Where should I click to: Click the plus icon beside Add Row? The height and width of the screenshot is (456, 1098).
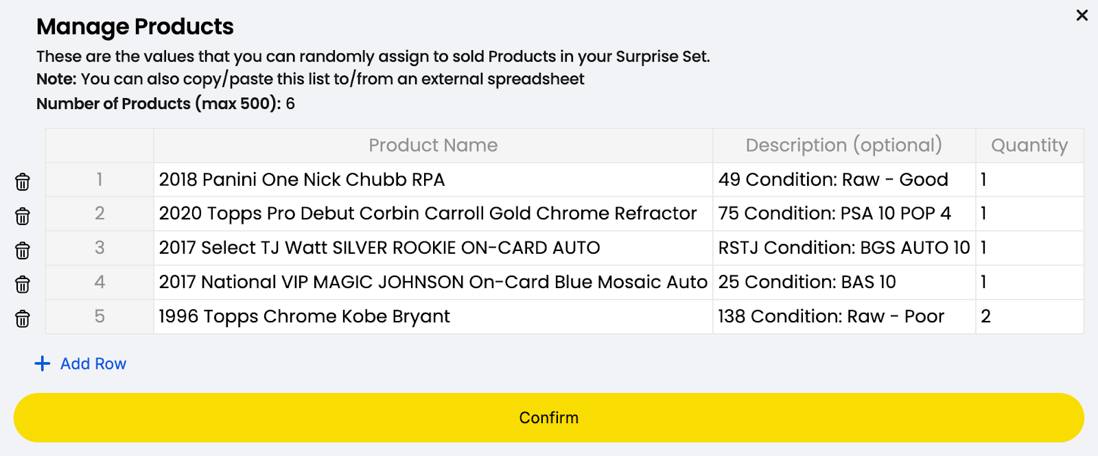[43, 363]
